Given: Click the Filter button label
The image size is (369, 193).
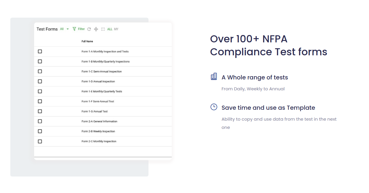Looking at the screenshot, I should (81, 29).
